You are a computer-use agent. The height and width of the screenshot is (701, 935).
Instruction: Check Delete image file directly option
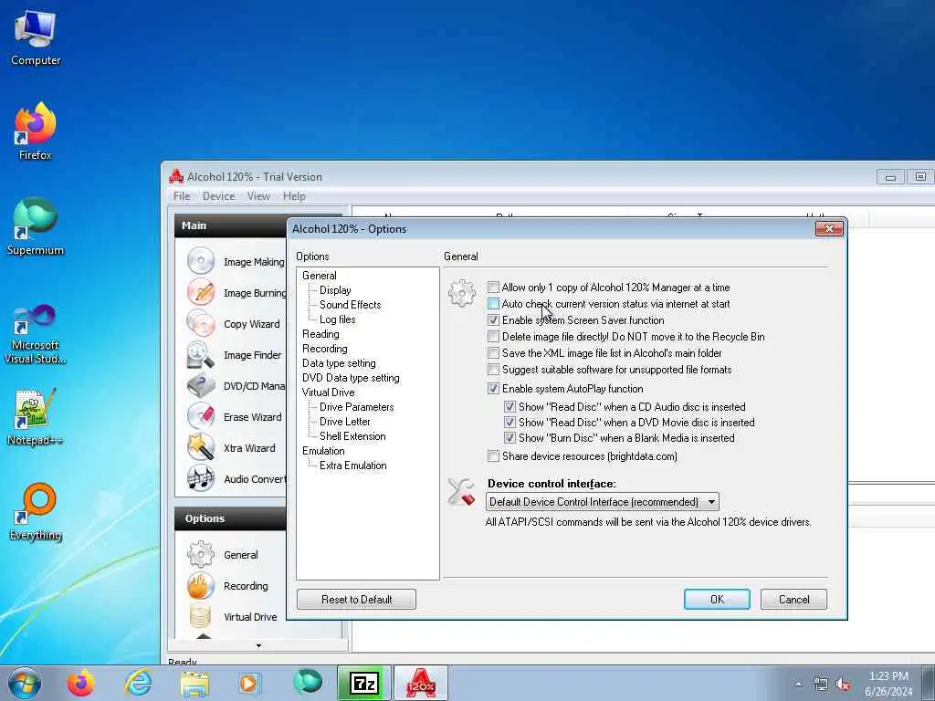pos(493,337)
